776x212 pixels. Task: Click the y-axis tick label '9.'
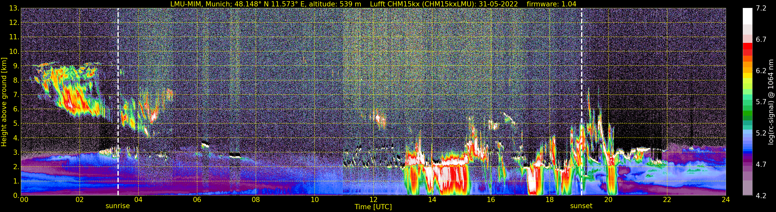(16, 66)
